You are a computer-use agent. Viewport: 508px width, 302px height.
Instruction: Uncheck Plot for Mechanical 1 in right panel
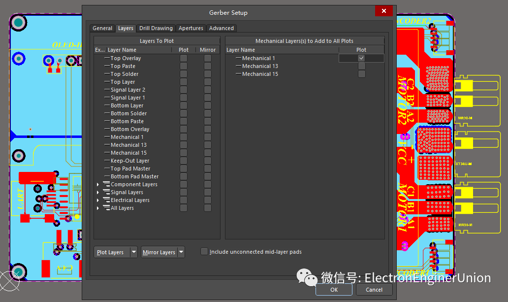(361, 58)
